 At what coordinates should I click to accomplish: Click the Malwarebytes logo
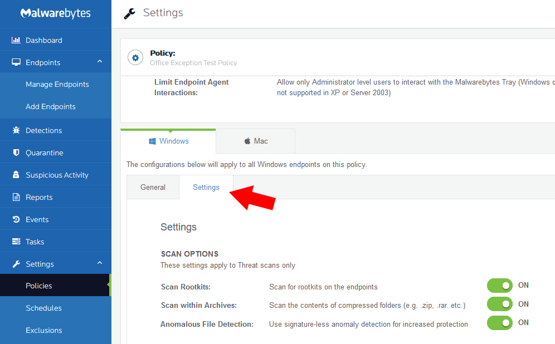tap(55, 13)
